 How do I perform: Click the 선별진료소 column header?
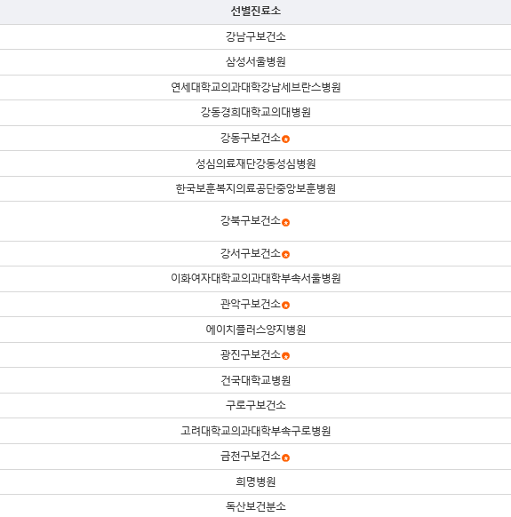click(255, 12)
